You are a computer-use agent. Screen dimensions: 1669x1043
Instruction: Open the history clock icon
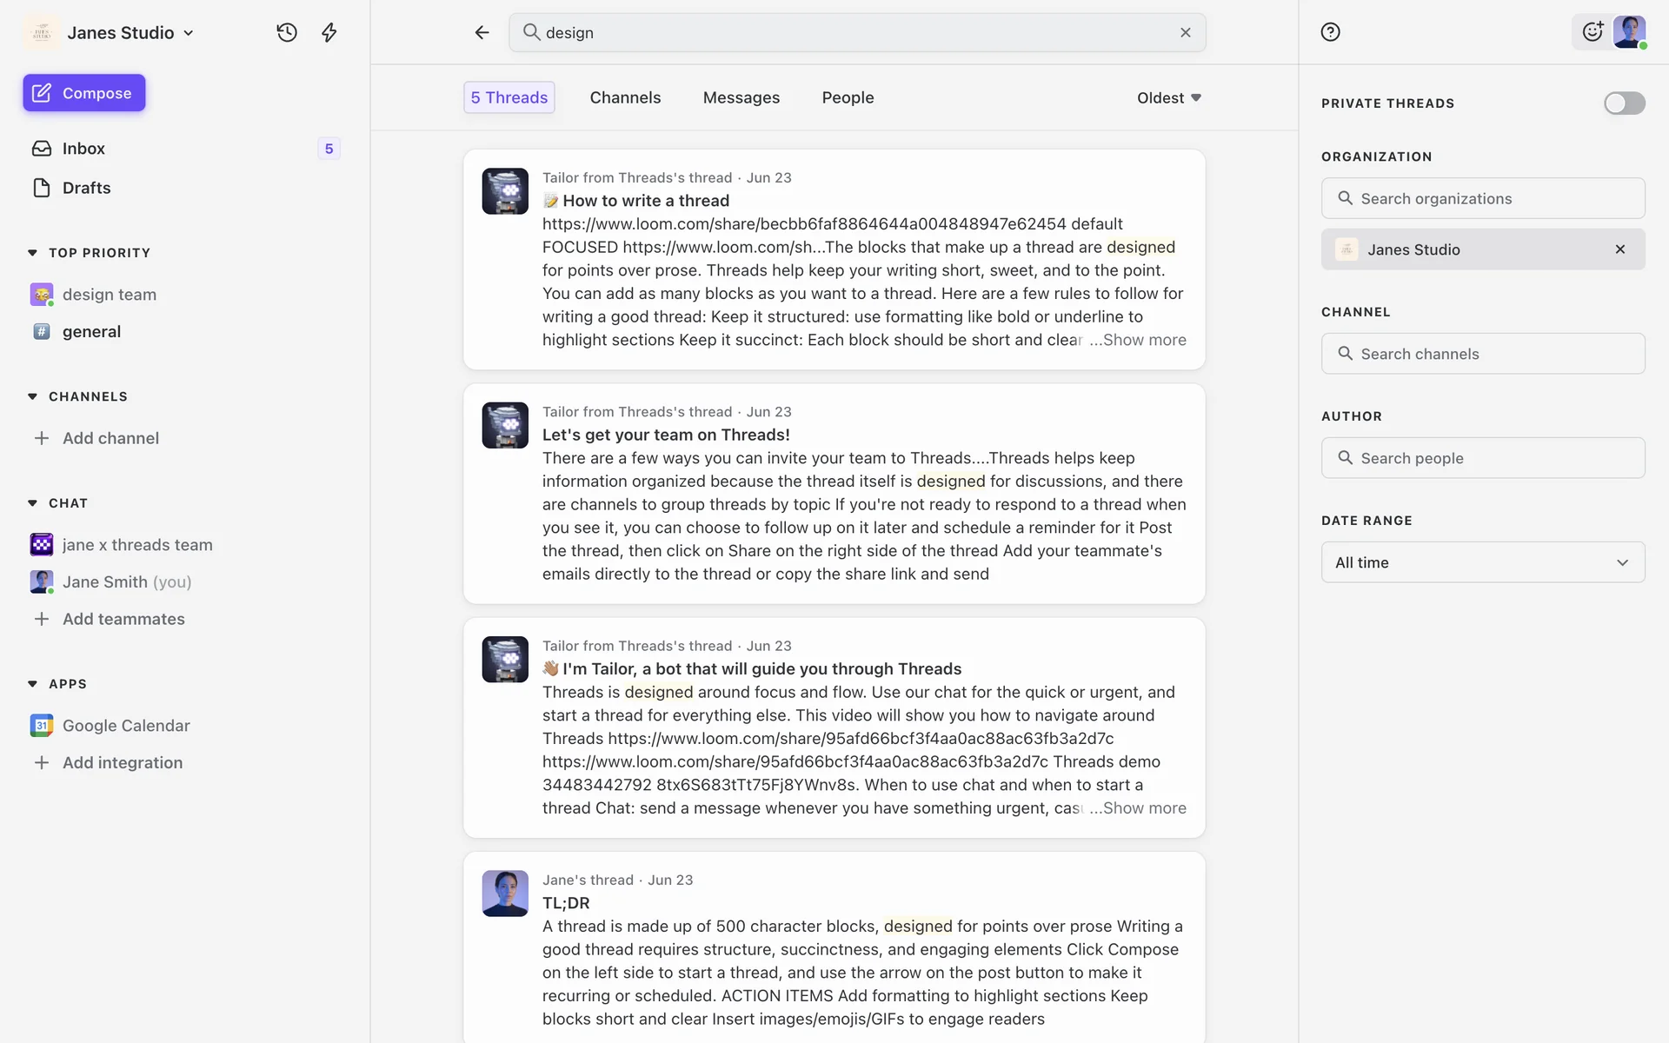click(x=287, y=32)
